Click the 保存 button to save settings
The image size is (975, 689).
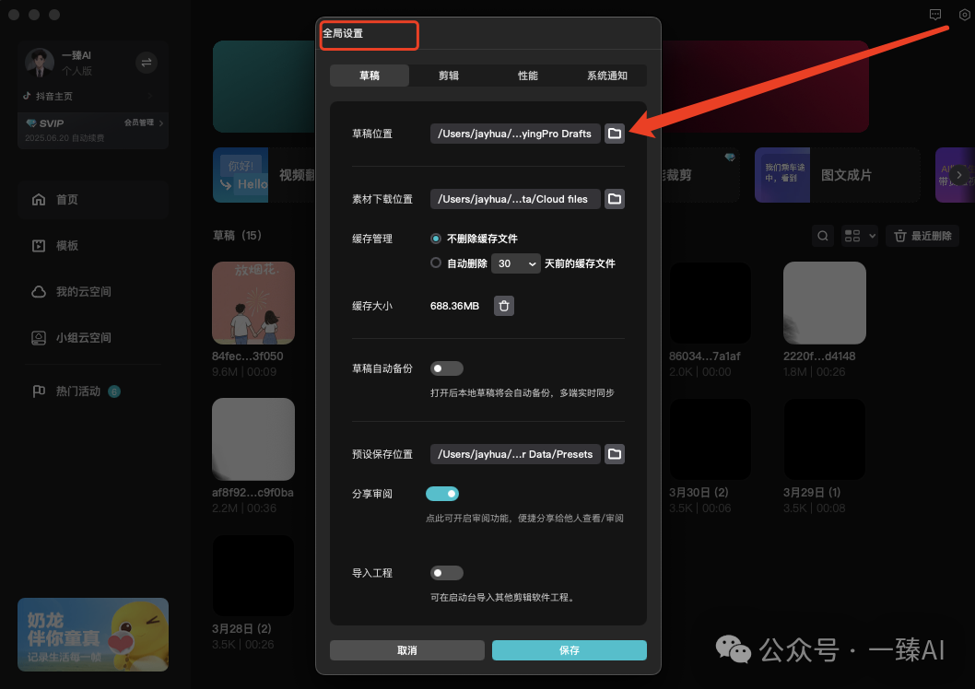point(569,649)
